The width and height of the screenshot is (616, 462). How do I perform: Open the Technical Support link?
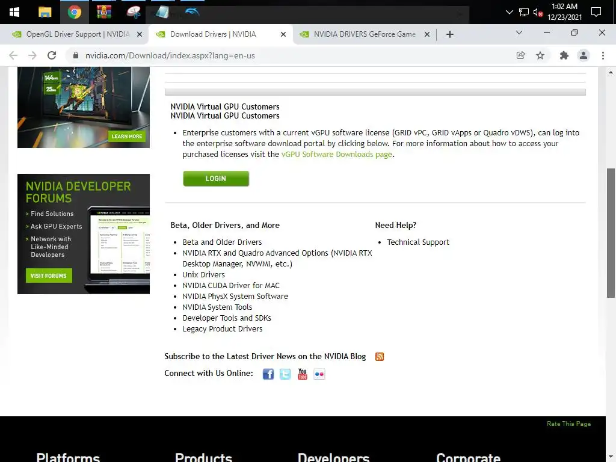pyautogui.click(x=418, y=242)
